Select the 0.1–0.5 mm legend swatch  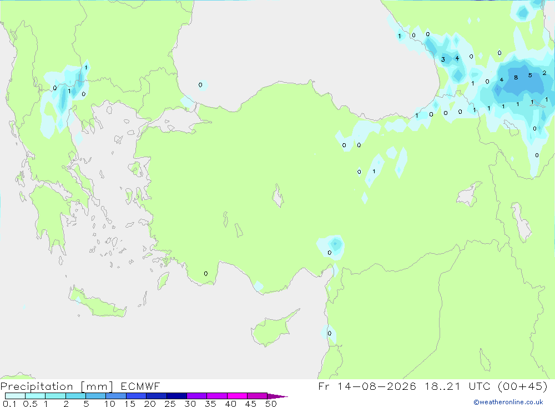[15, 396]
